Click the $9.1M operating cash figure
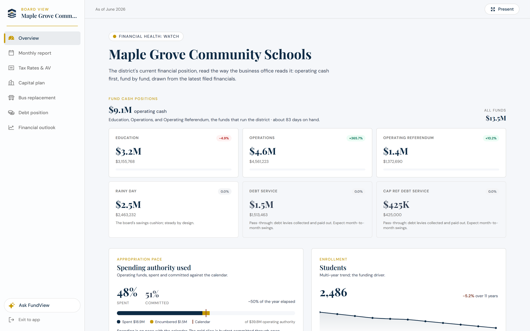Viewport: 530px width, 331px height. tap(120, 110)
